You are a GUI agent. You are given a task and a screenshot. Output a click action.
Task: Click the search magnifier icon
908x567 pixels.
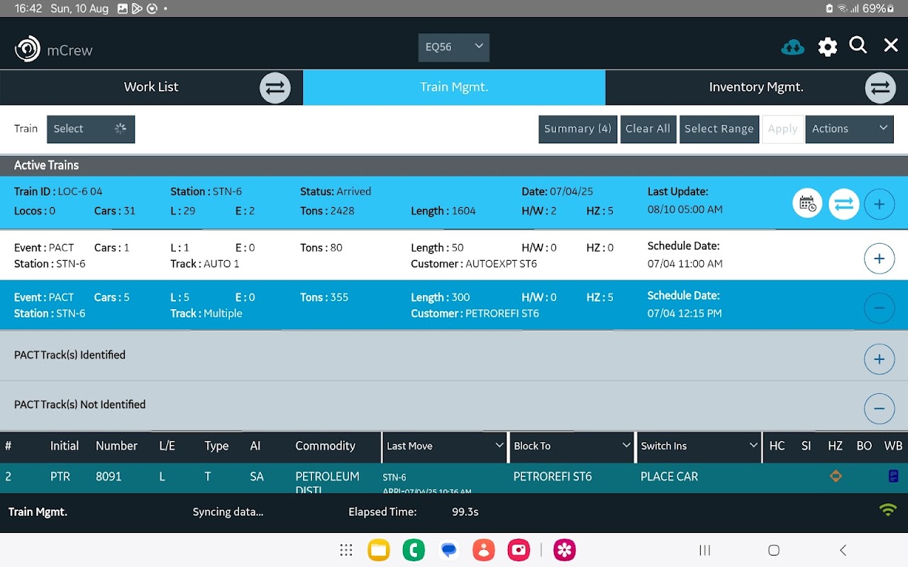[858, 46]
